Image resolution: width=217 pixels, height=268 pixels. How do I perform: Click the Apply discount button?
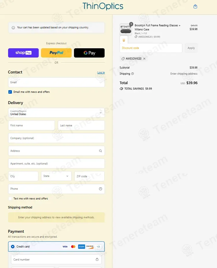click(191, 48)
